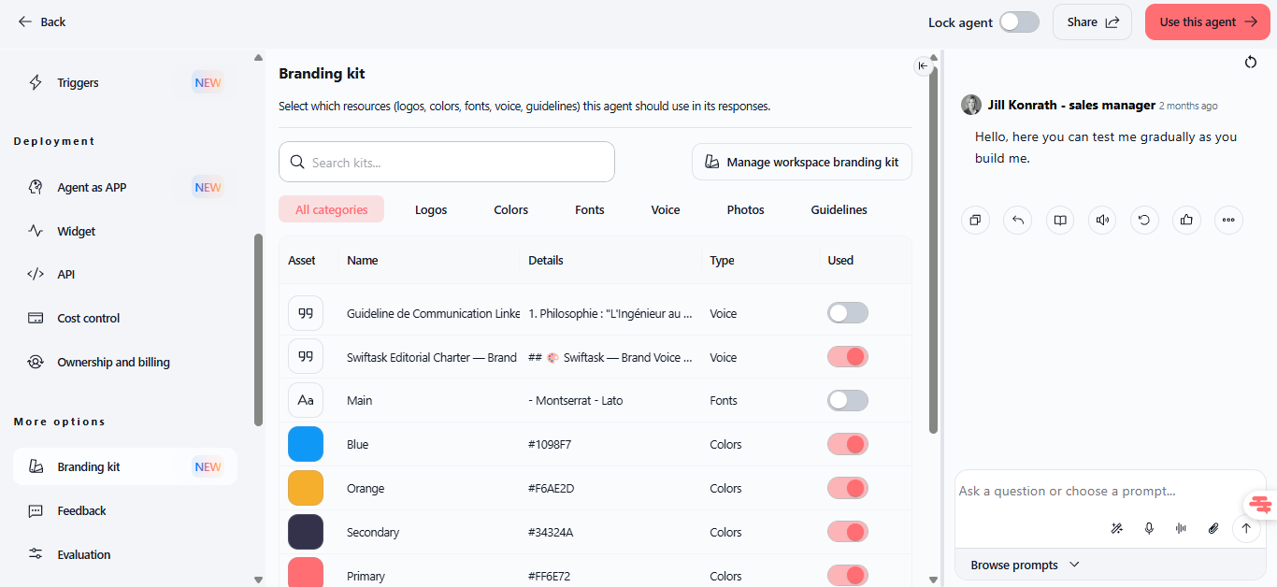Image resolution: width=1277 pixels, height=587 pixels.
Task: Click the thumbs-up icon on the message
Action: [x=1186, y=221]
